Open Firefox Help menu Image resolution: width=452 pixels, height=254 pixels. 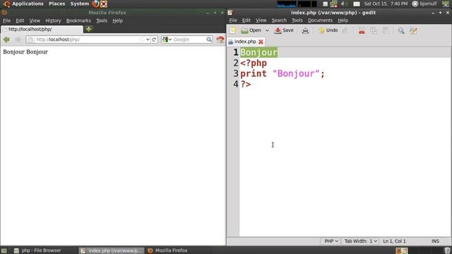pyautogui.click(x=118, y=20)
